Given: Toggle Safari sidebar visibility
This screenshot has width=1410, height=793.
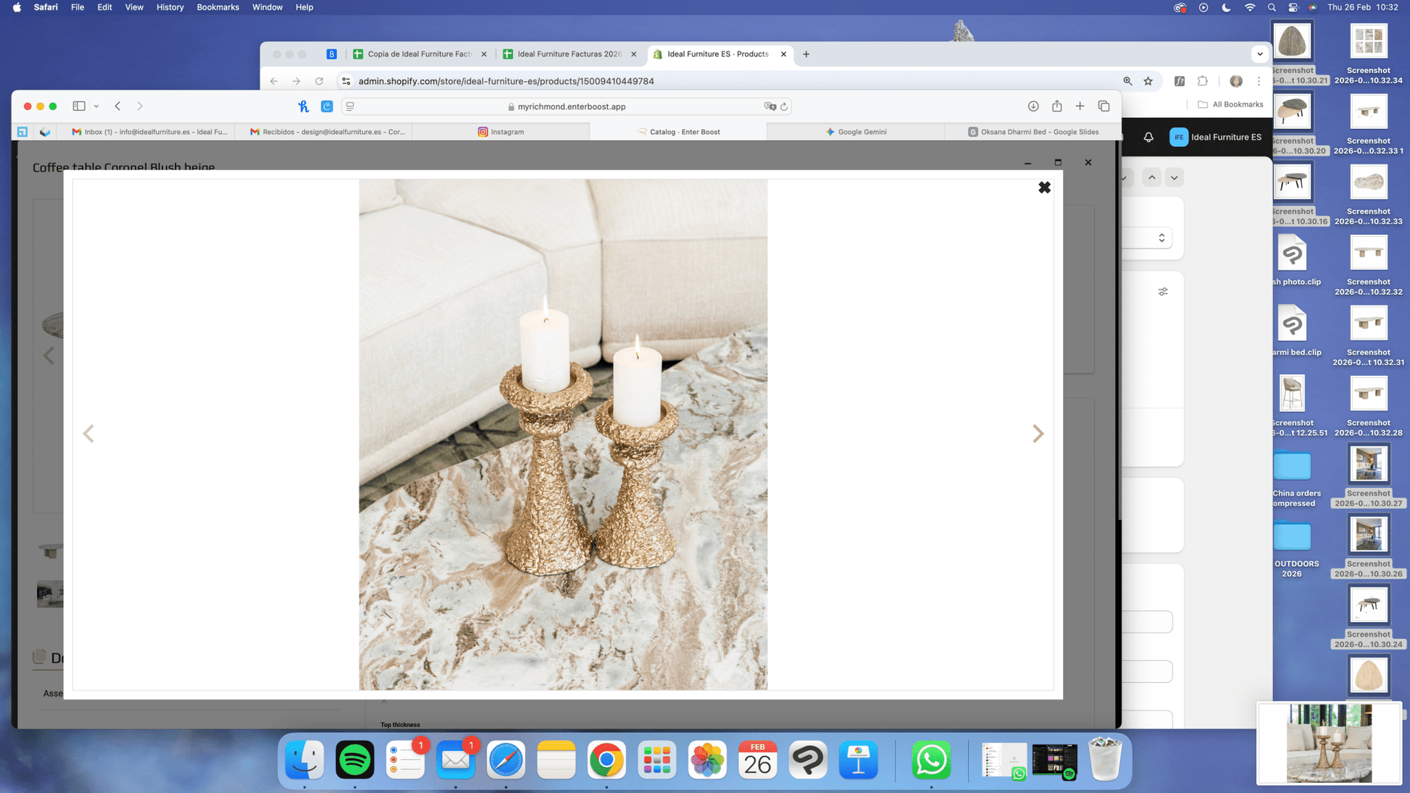Looking at the screenshot, I should click(79, 106).
